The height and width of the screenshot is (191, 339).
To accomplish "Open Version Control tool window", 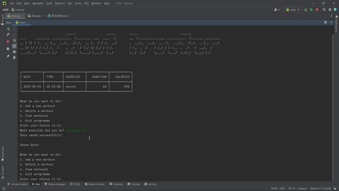I will 17,184.
